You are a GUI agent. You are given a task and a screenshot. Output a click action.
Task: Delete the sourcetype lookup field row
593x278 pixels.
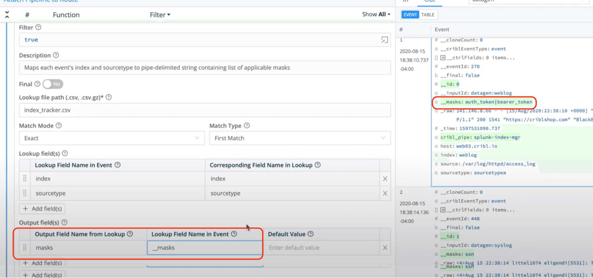[x=385, y=193]
